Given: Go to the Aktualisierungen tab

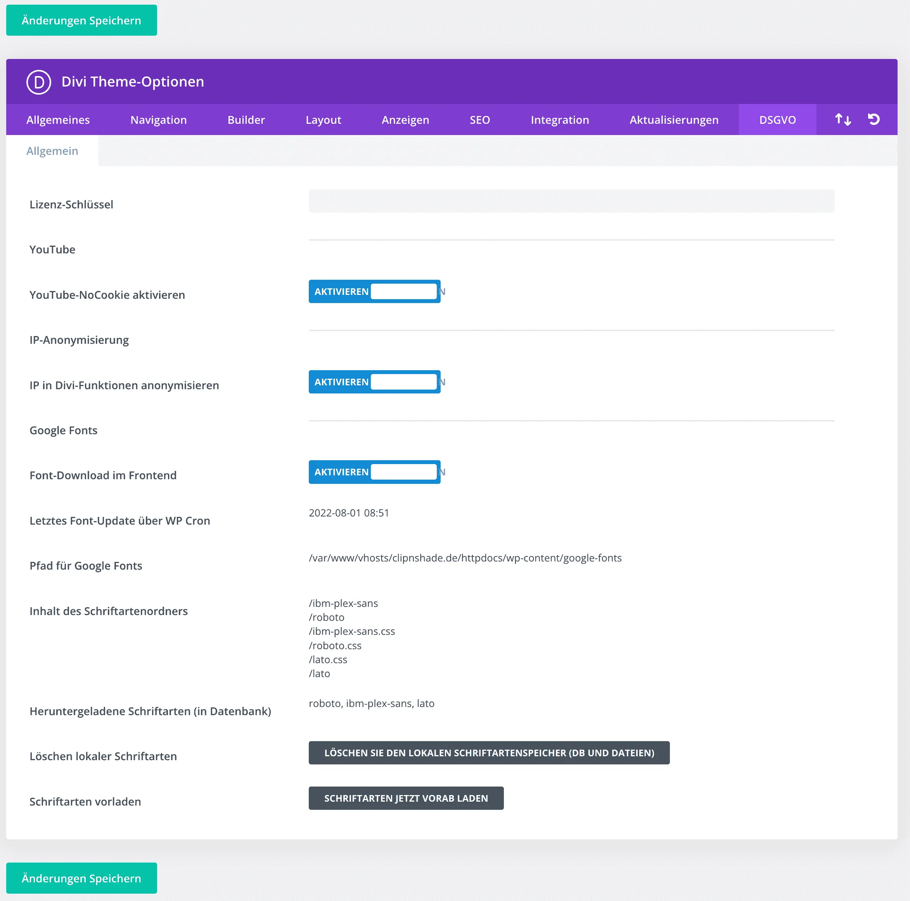Looking at the screenshot, I should click(x=674, y=120).
